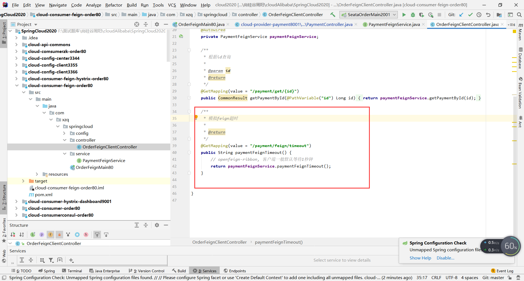Select pom.xml in the project tree
This screenshot has width=524, height=281.
coord(43,195)
